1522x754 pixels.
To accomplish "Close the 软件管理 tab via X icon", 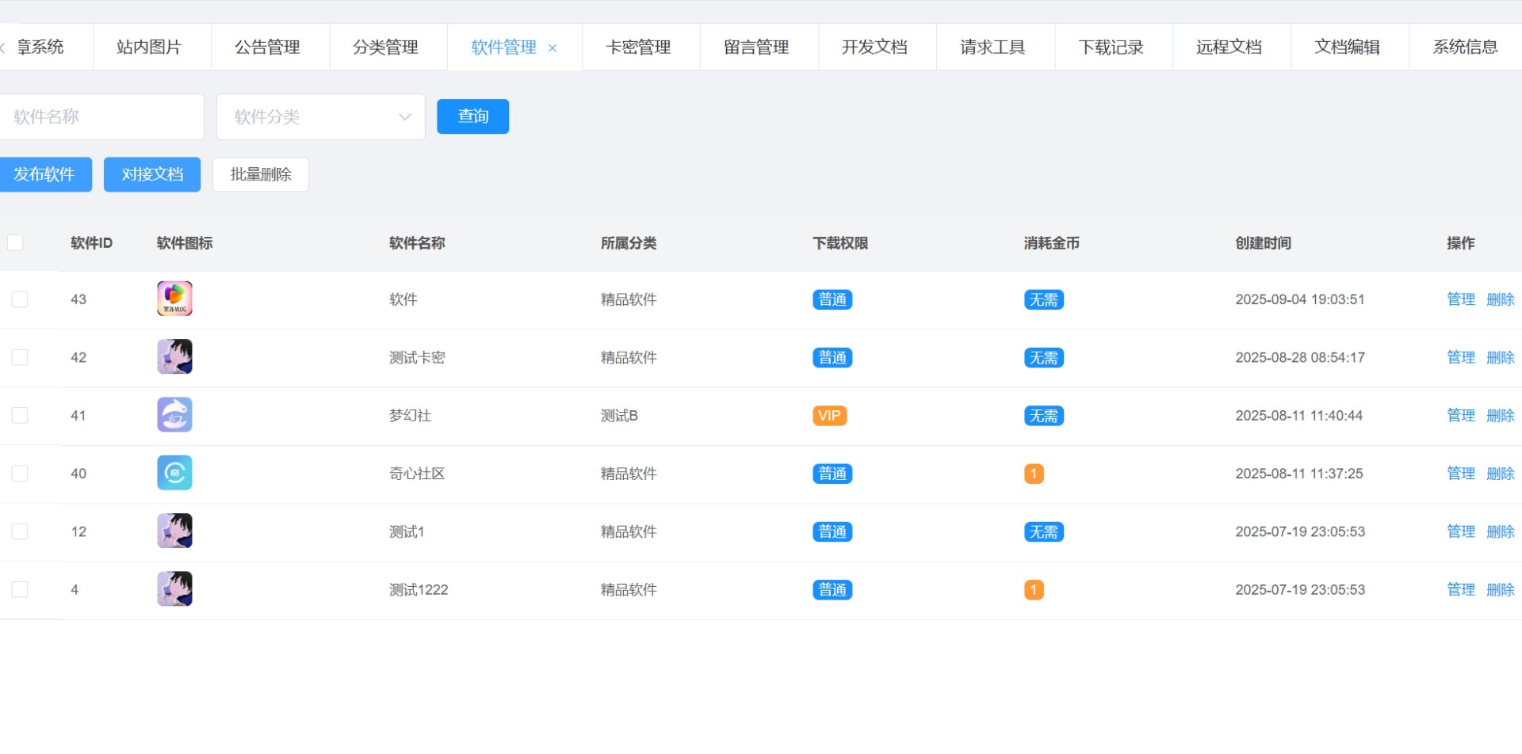I will coord(553,48).
